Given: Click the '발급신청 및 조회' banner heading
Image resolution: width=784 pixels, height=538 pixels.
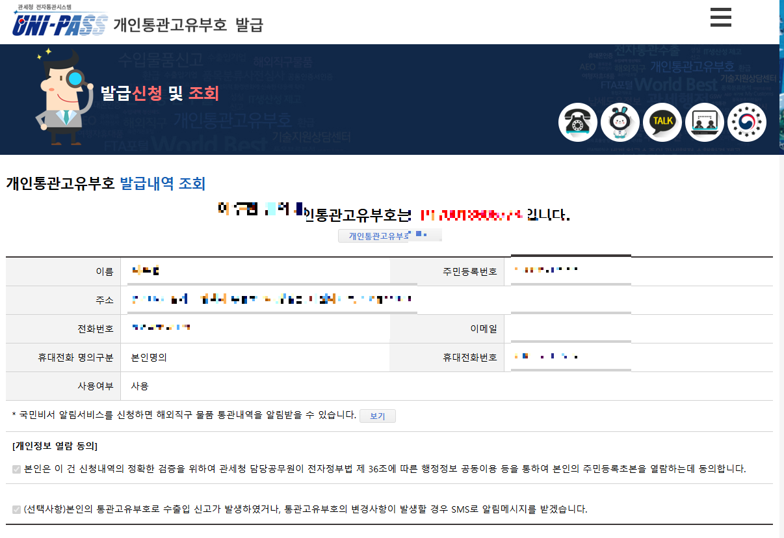Looking at the screenshot, I should click(x=160, y=93).
